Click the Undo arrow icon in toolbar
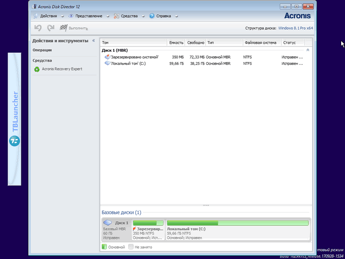 point(38,28)
